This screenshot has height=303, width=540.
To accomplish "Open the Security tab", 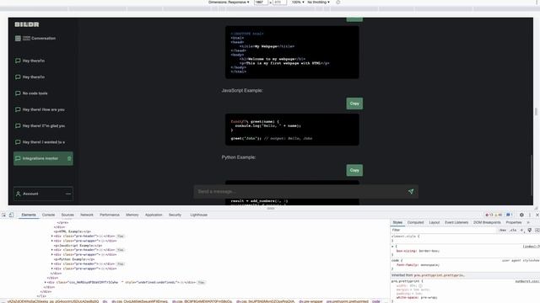I will (175, 215).
